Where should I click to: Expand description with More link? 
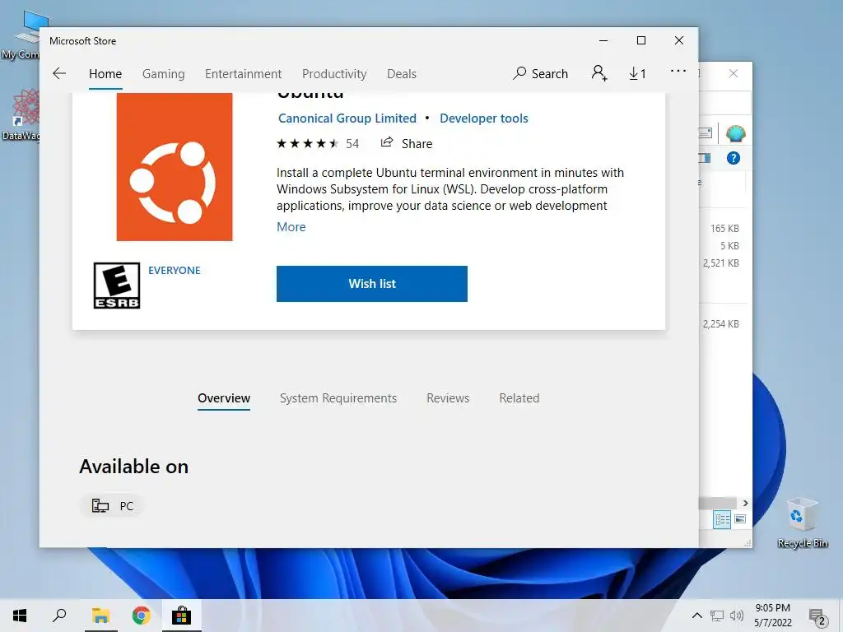[291, 227]
